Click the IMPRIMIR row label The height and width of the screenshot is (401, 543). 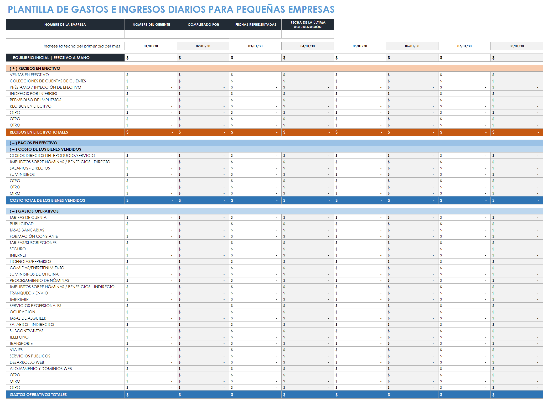[x=19, y=299]
